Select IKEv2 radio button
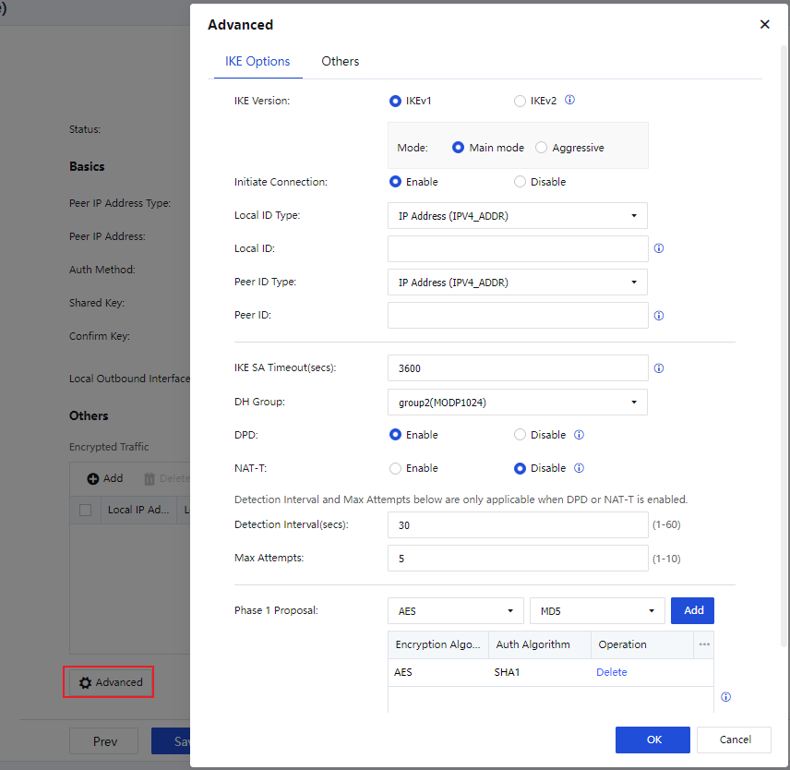 tap(521, 101)
